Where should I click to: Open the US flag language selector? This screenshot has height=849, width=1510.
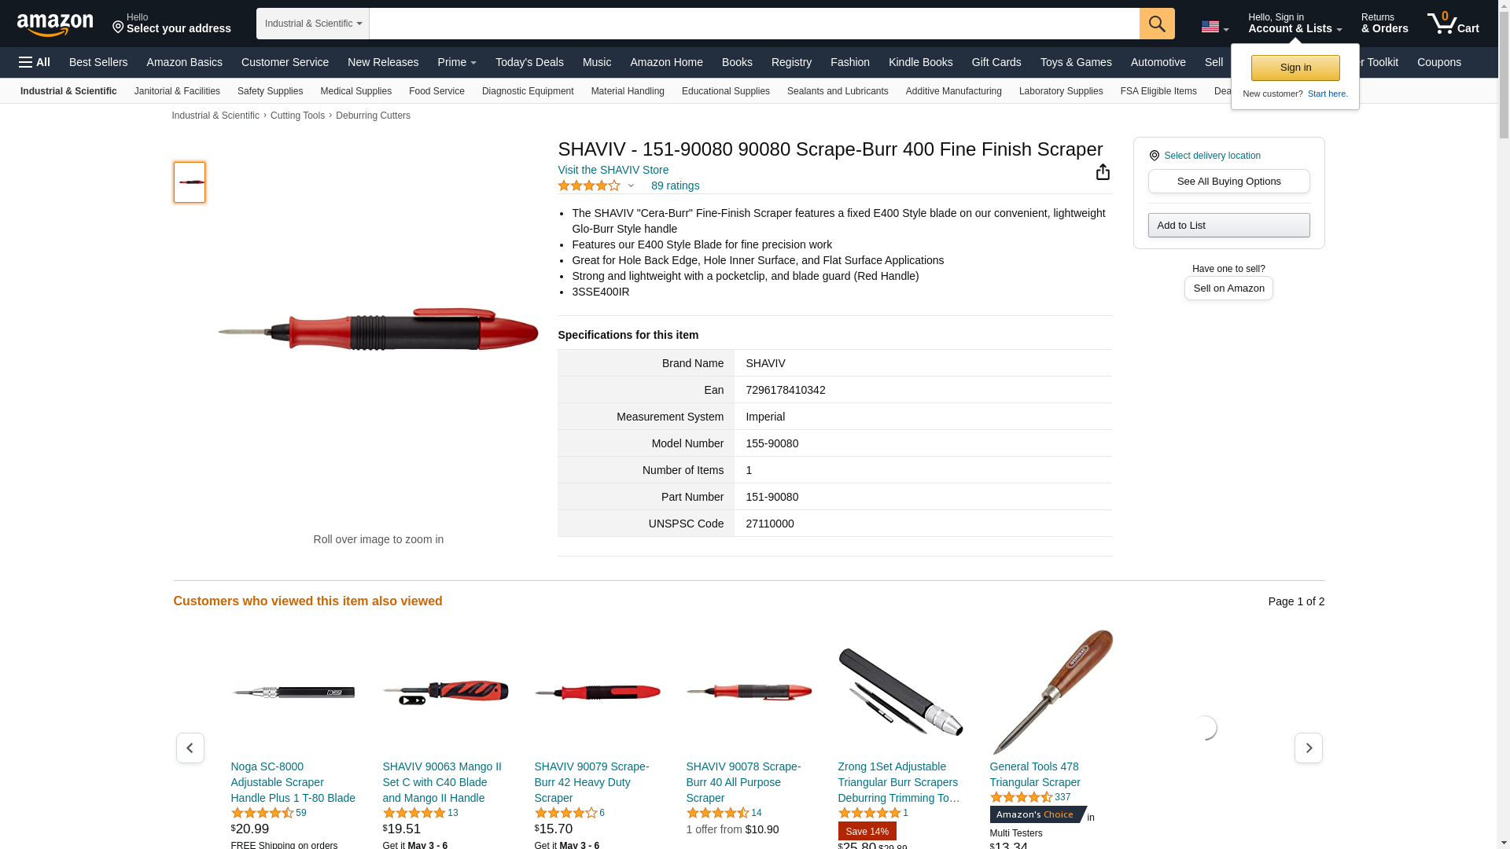coord(1215,28)
